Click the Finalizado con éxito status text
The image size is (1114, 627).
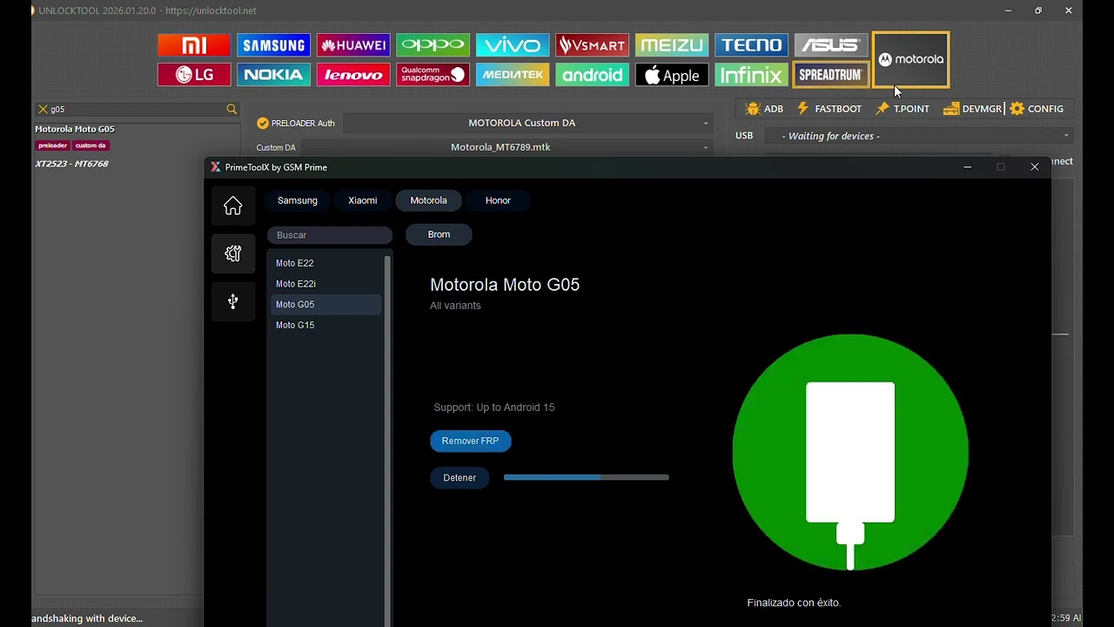point(794,603)
